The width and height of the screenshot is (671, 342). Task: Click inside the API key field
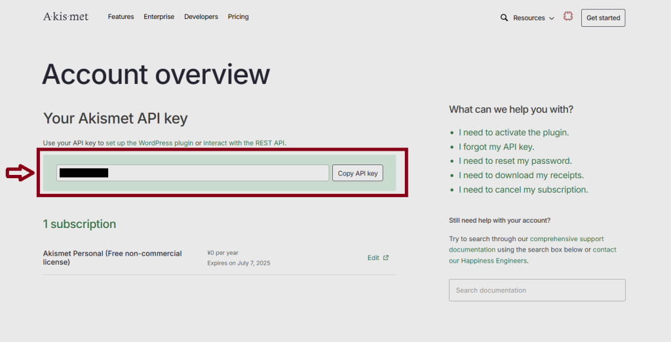(x=216, y=173)
